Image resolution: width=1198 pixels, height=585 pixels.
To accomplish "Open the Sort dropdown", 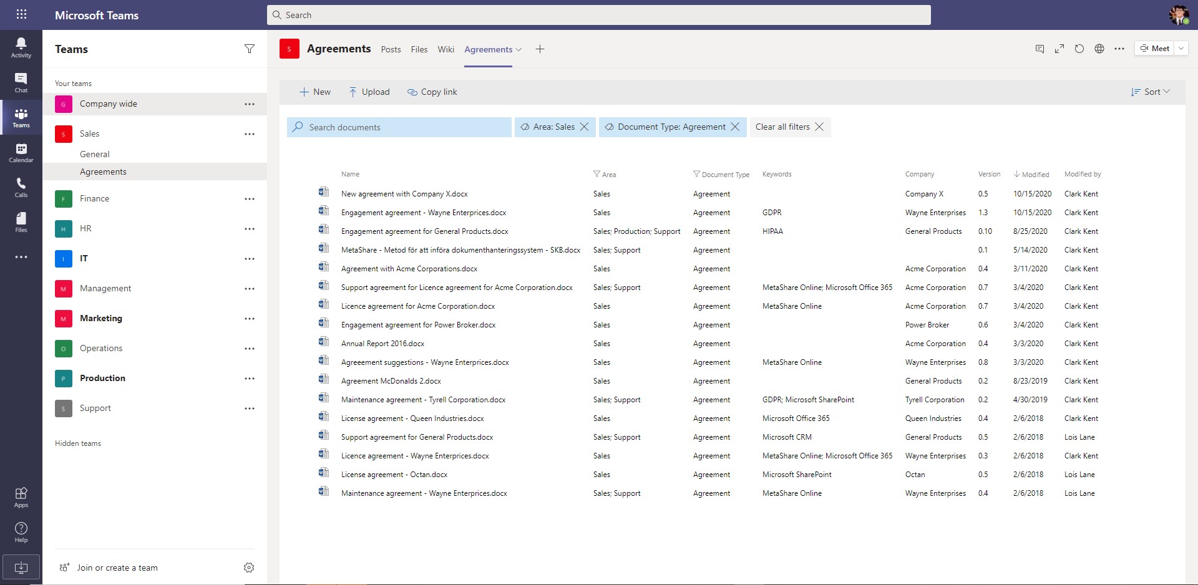I will click(1151, 92).
